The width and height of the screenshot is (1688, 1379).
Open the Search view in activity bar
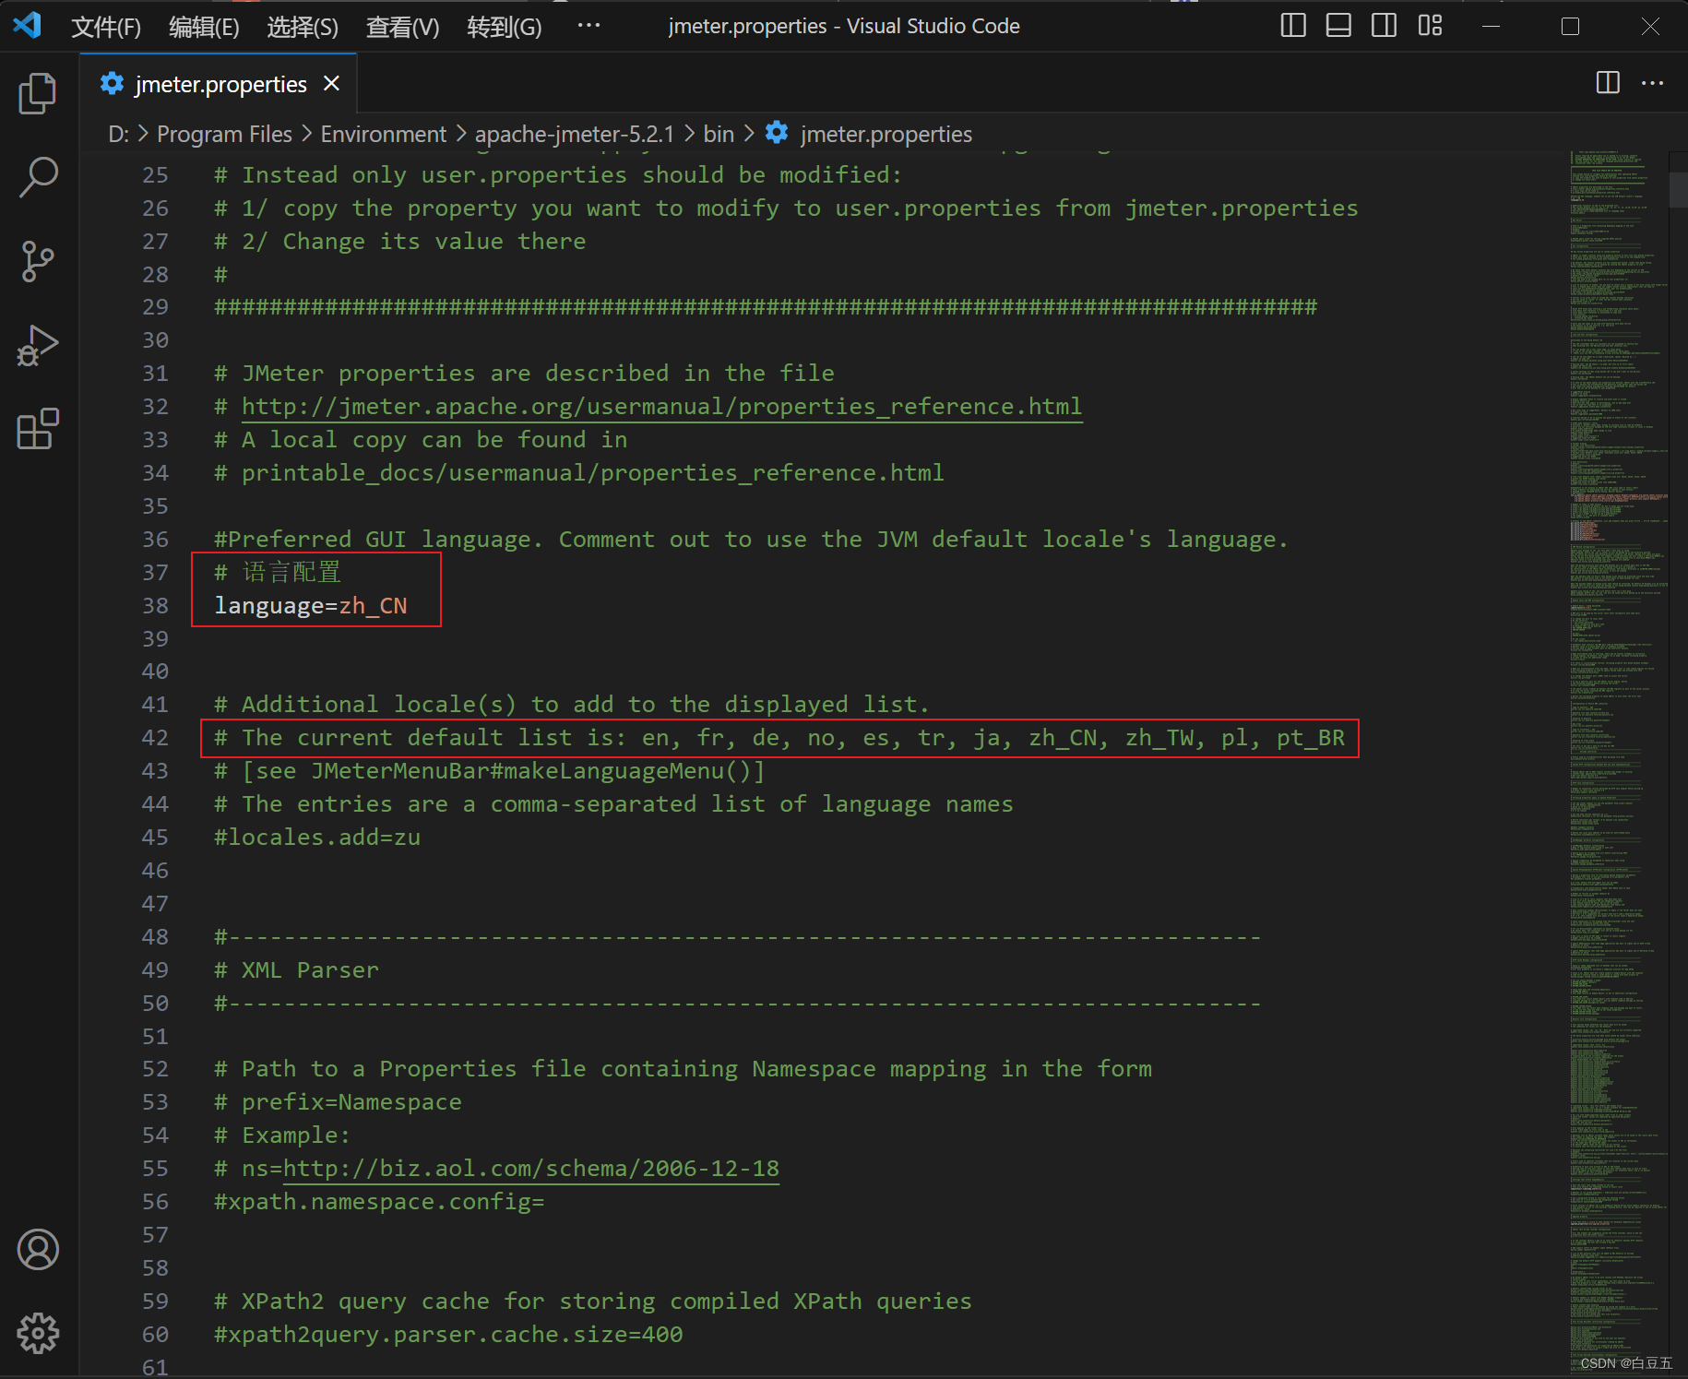click(x=38, y=177)
